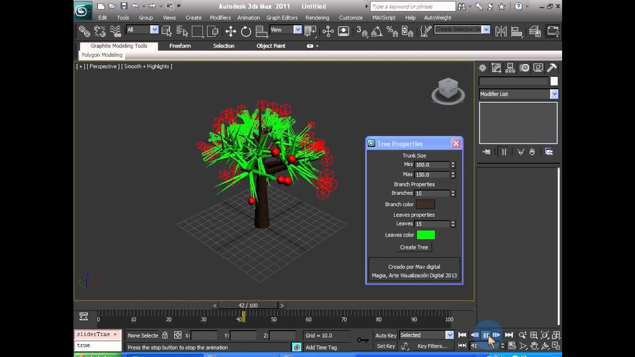
Task: Open the Time Configuration icon
Action: 512,346
